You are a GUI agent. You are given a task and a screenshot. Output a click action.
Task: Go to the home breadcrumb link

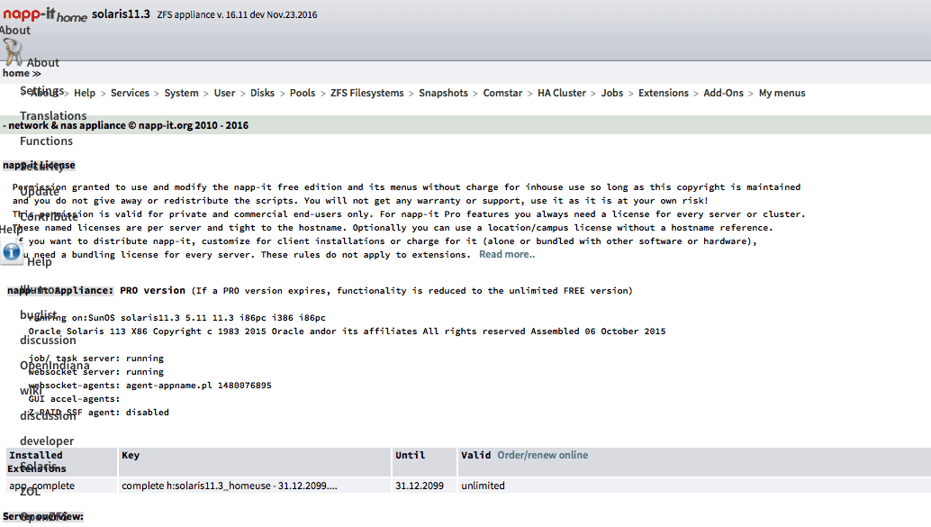[x=16, y=73]
